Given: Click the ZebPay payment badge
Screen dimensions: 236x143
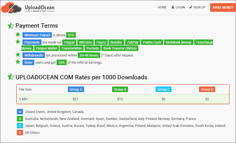Looking at the screenshot, I should click(x=133, y=42).
